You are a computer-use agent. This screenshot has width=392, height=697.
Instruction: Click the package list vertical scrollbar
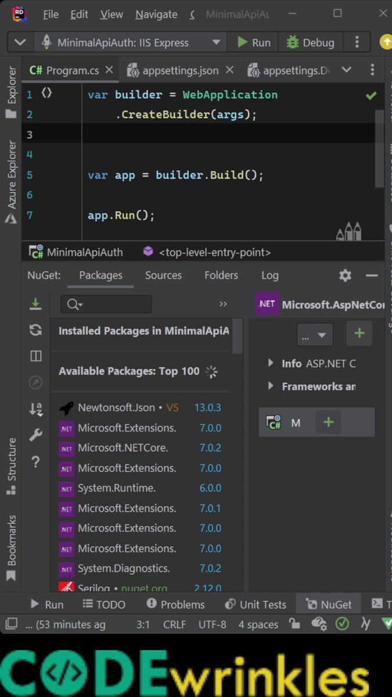pos(238,336)
